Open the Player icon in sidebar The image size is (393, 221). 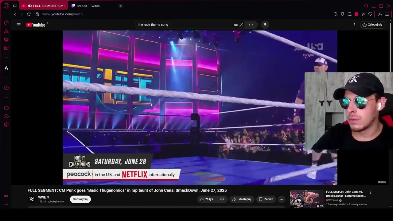point(6,88)
